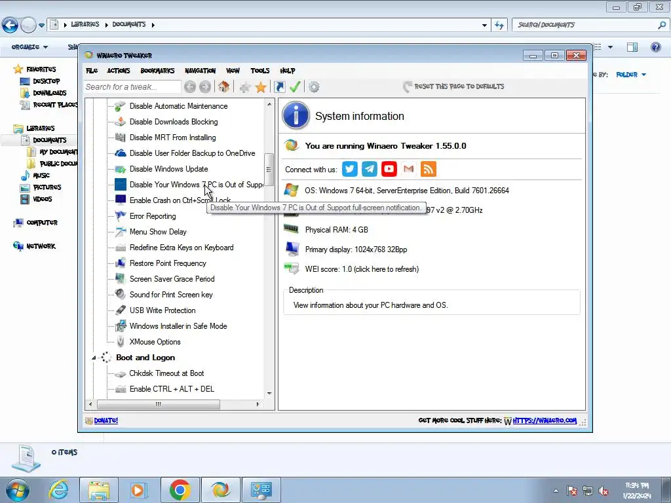Click the Action Center flag tray icon
Screen dimensions: 671x503
[571, 491]
